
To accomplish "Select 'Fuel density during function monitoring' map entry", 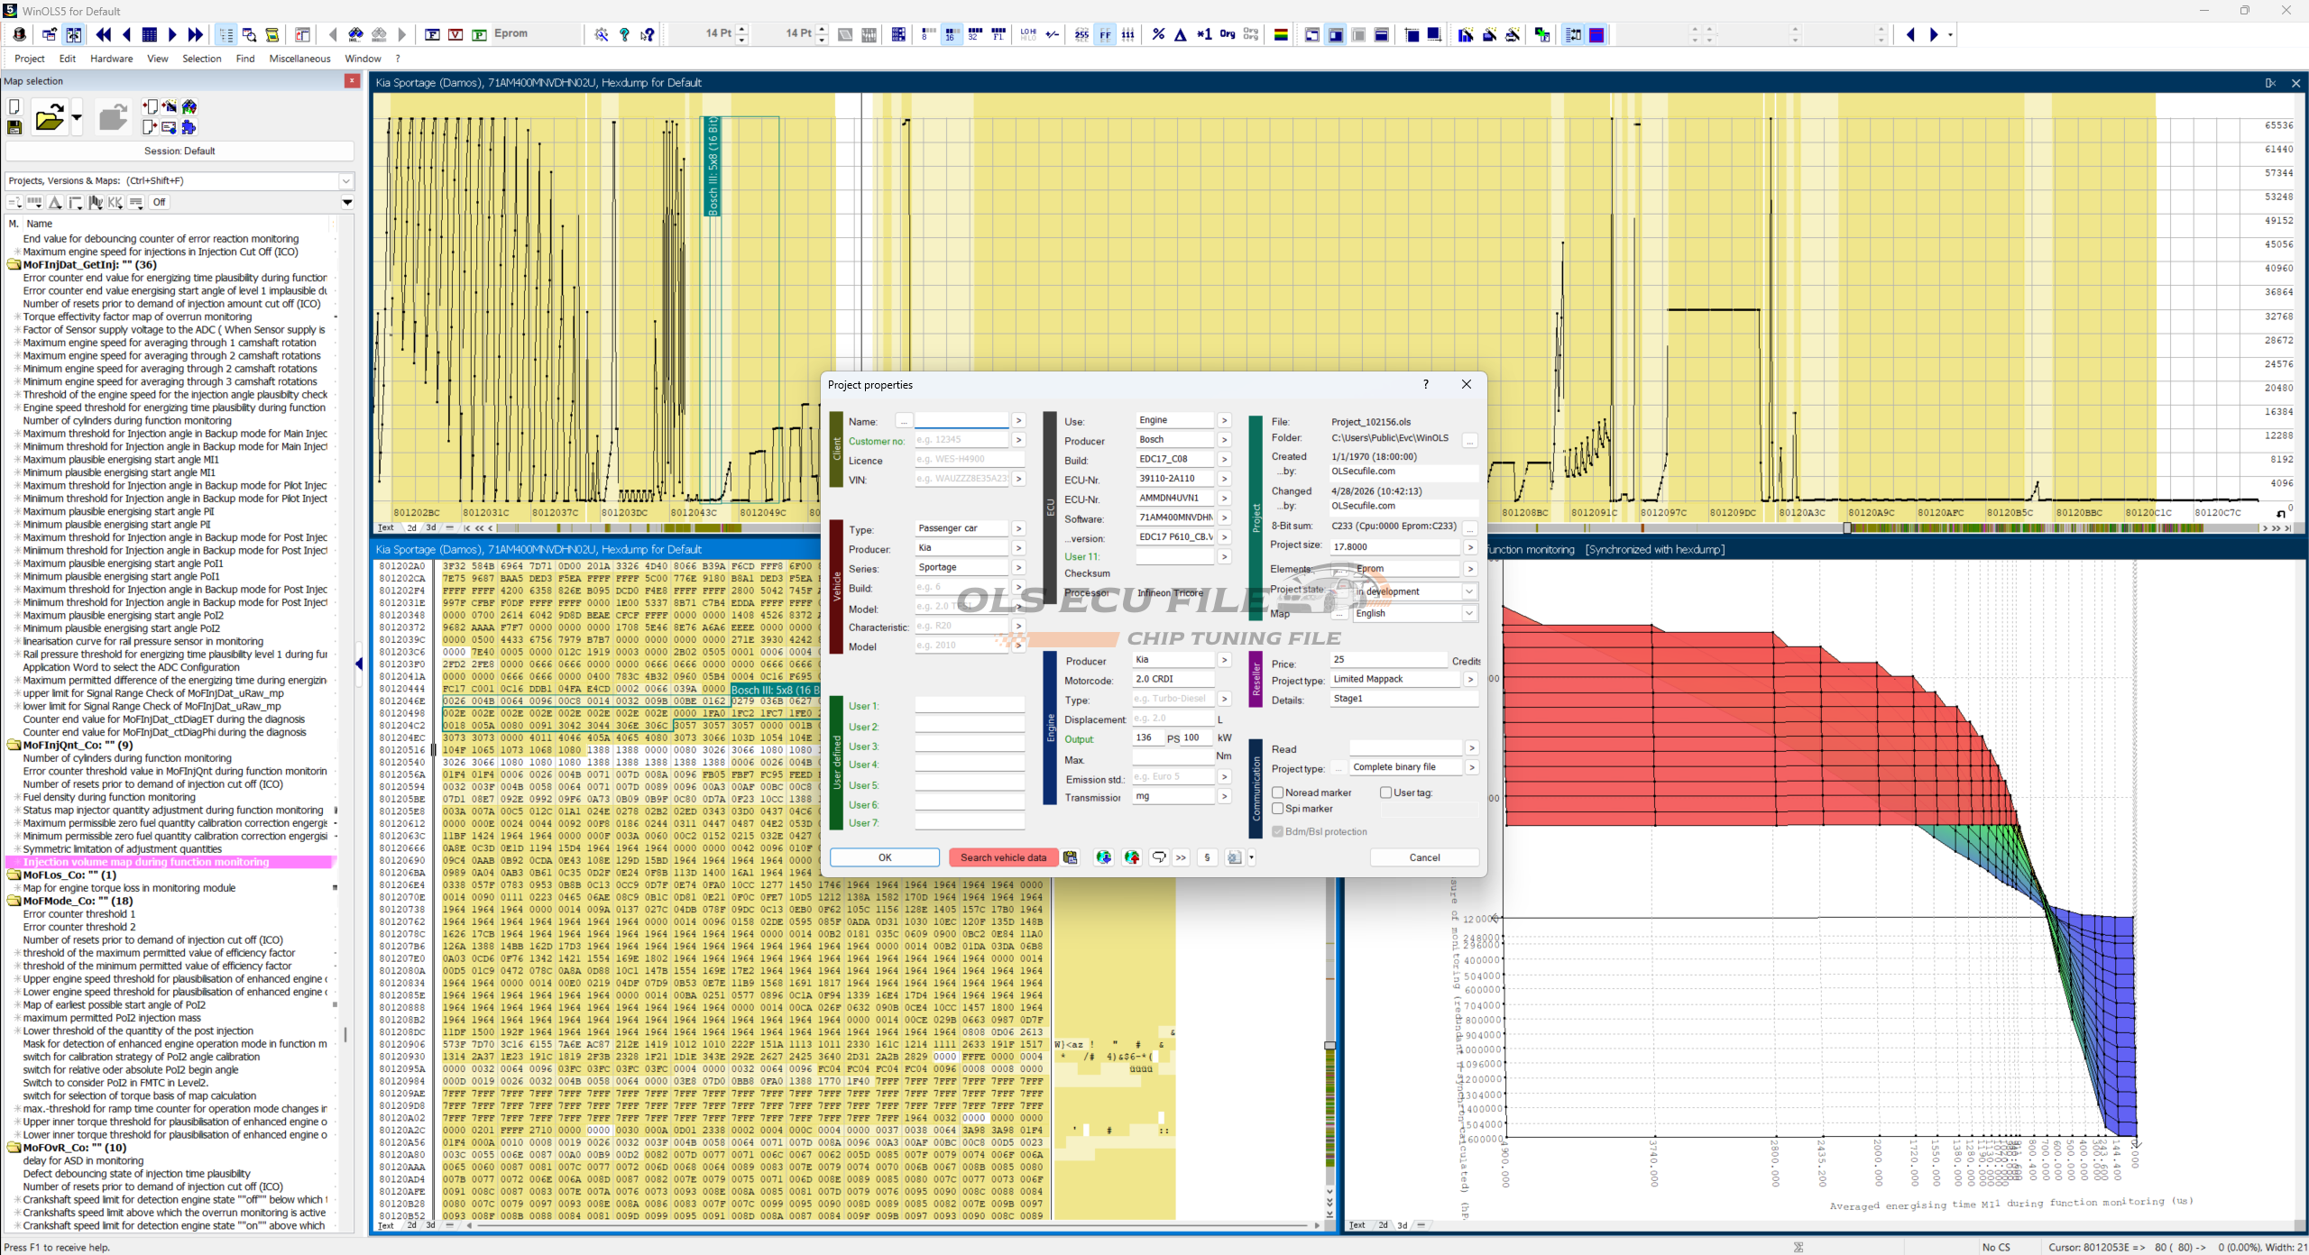I will (109, 797).
